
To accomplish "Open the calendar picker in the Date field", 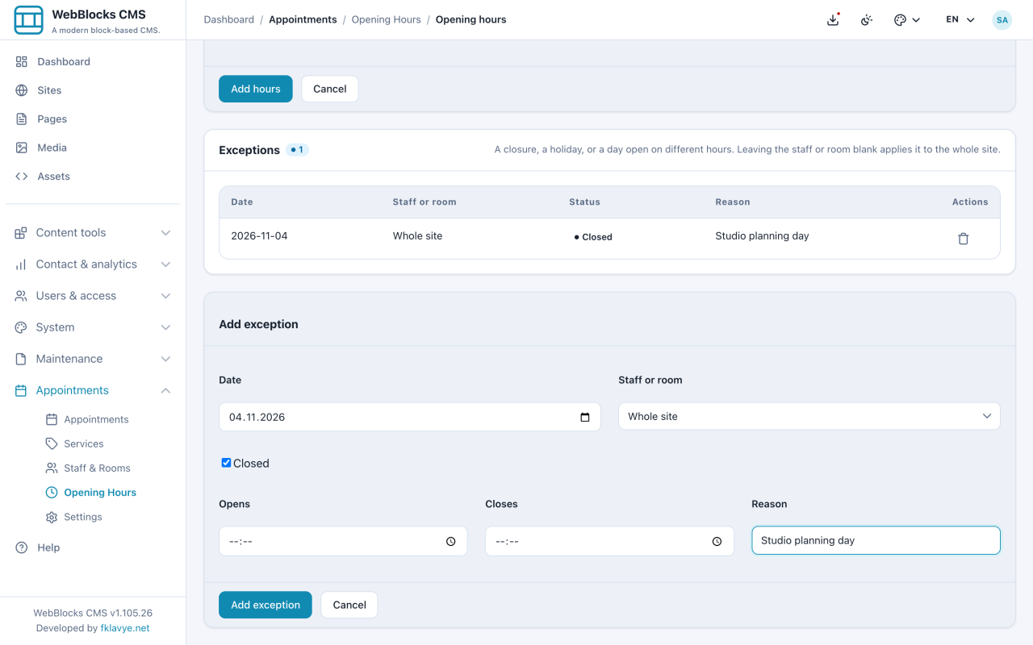I will point(585,418).
